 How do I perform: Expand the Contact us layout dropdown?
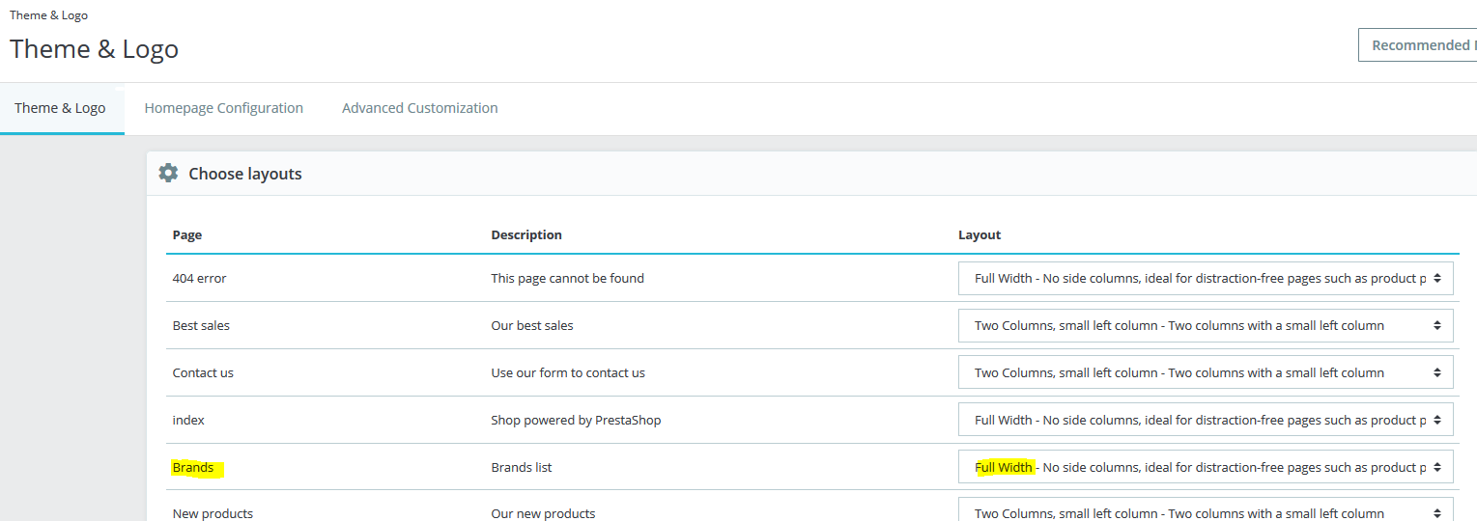tap(1205, 372)
